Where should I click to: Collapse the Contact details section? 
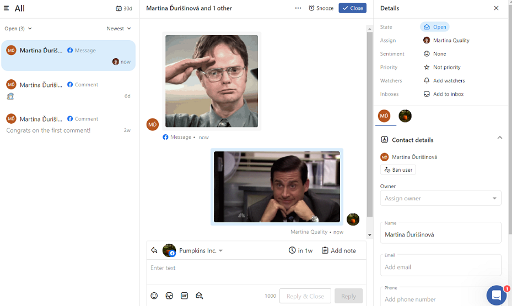(x=499, y=138)
